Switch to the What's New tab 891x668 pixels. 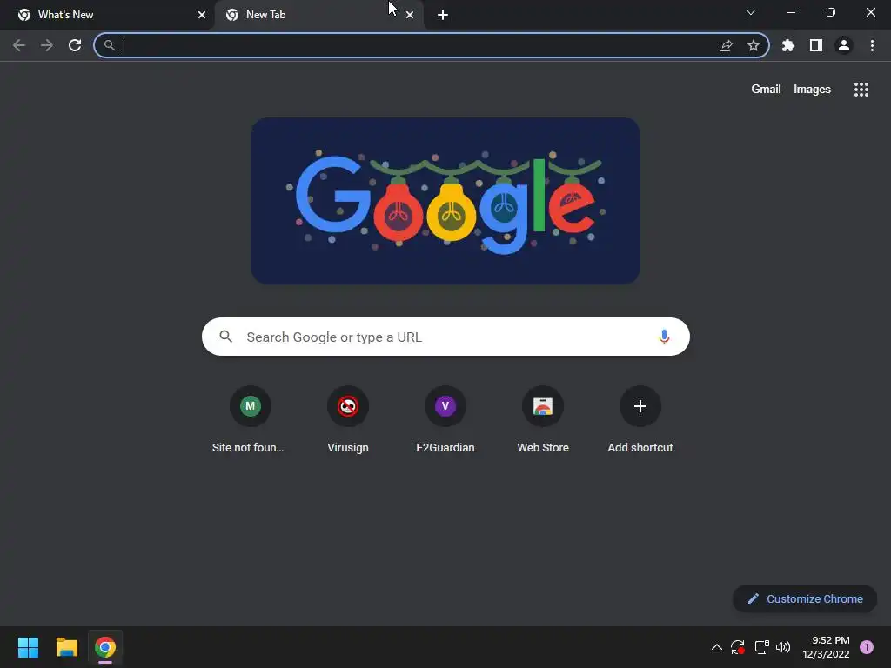107,15
